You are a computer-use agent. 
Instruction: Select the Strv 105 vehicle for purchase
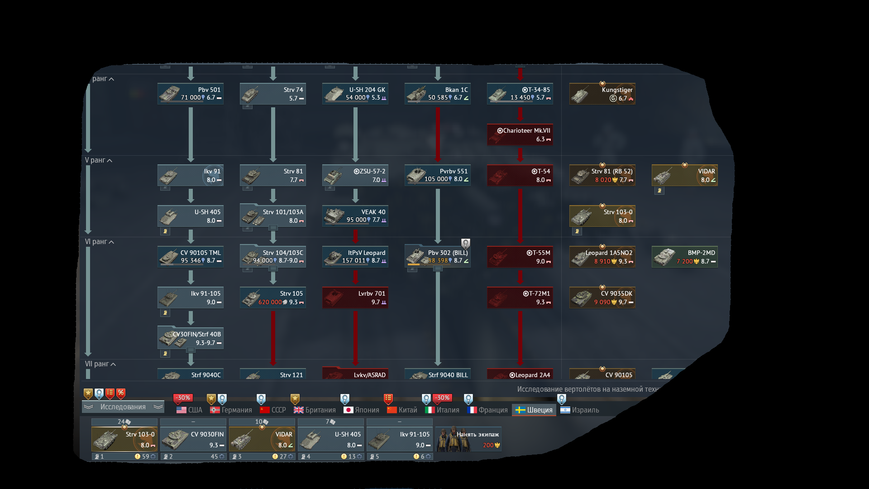tap(273, 297)
